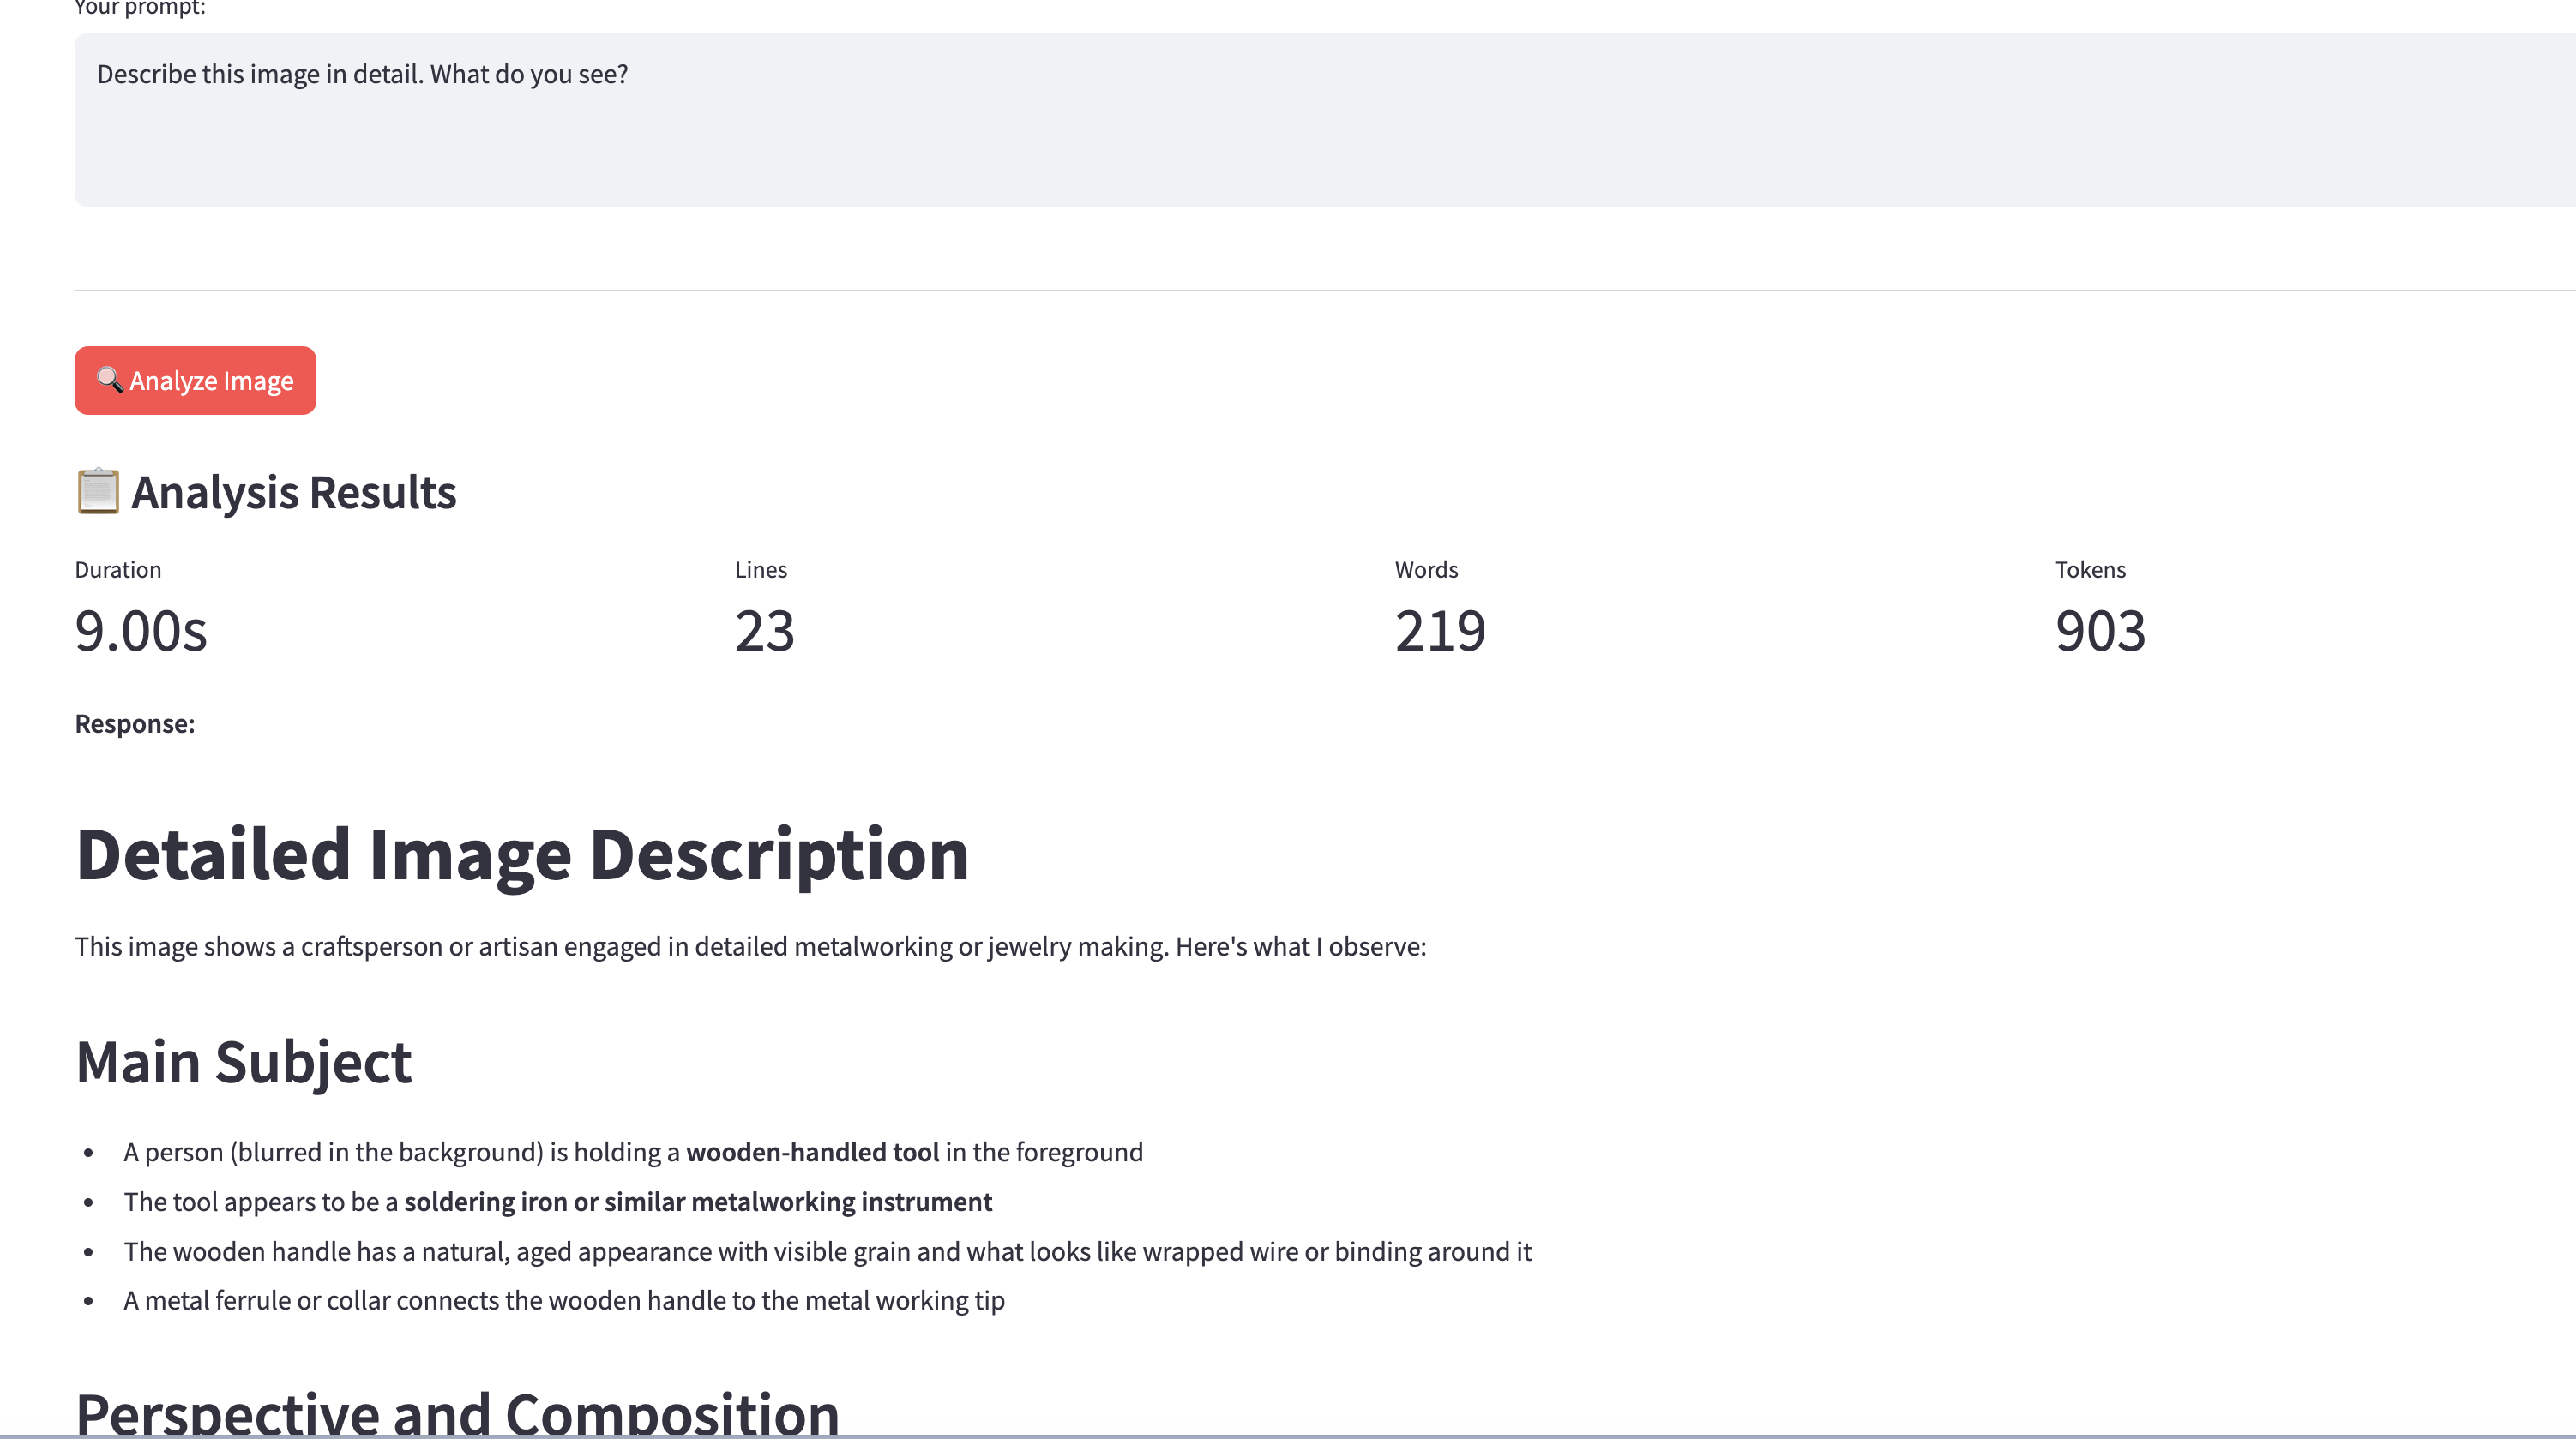The image size is (2576, 1439).
Task: Click the Main Subject heading
Action: click(243, 1061)
